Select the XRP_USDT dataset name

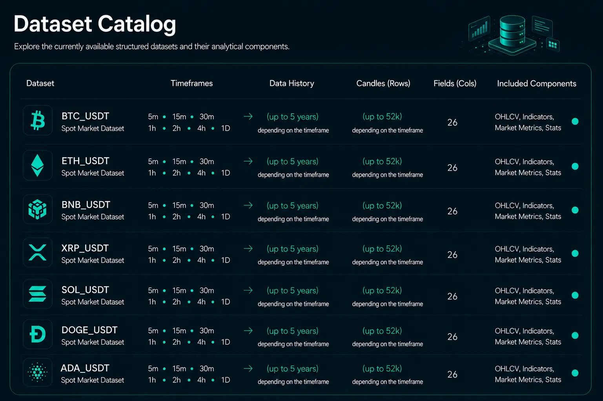click(x=85, y=248)
